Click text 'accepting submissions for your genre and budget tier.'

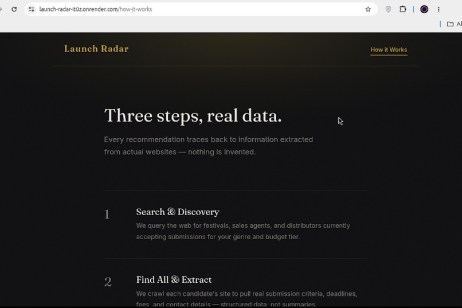(x=218, y=237)
